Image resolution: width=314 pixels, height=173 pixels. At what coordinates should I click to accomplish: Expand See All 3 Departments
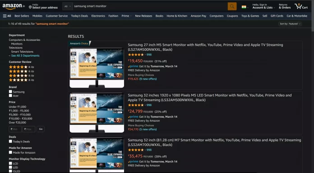pos(24,56)
